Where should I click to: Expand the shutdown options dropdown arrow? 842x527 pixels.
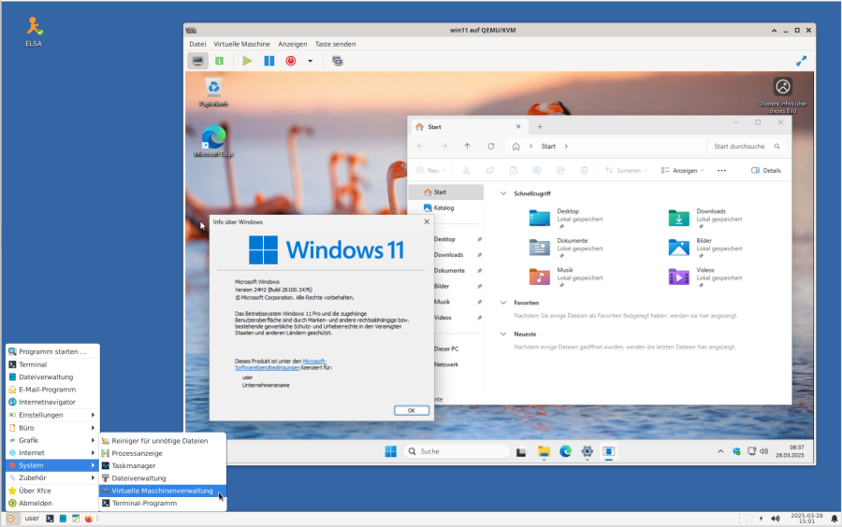click(310, 61)
